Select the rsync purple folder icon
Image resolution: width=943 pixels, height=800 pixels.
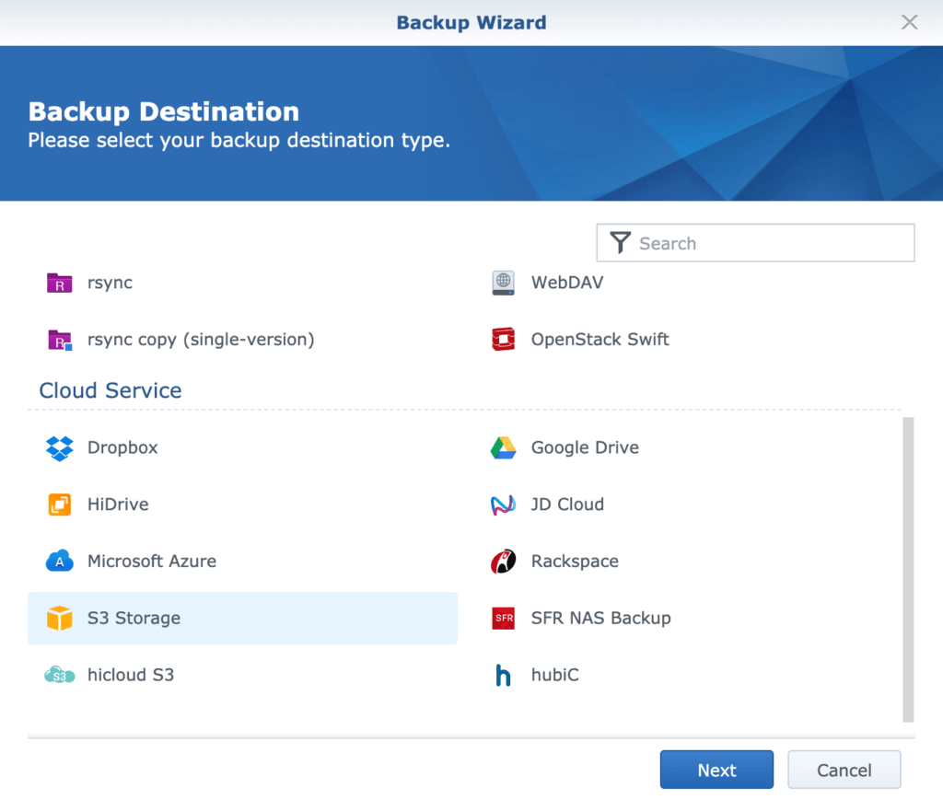tap(59, 283)
